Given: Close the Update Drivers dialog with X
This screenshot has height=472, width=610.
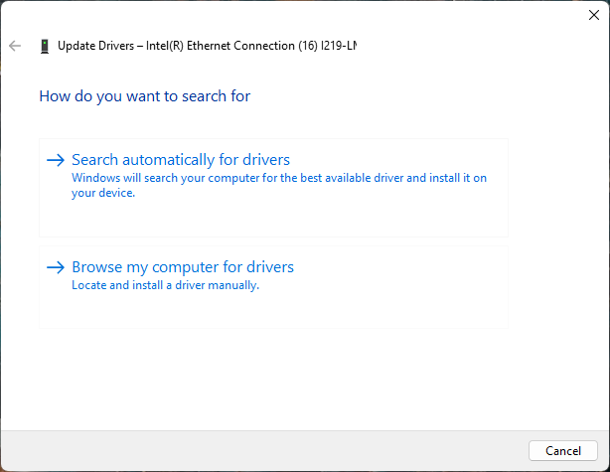Looking at the screenshot, I should 593,15.
